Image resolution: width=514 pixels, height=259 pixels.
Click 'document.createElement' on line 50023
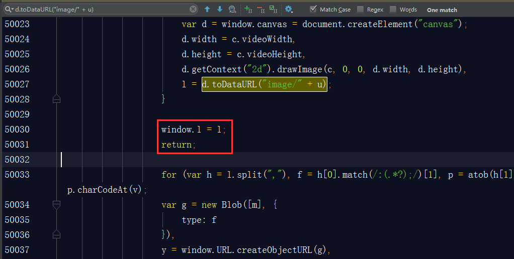357,24
